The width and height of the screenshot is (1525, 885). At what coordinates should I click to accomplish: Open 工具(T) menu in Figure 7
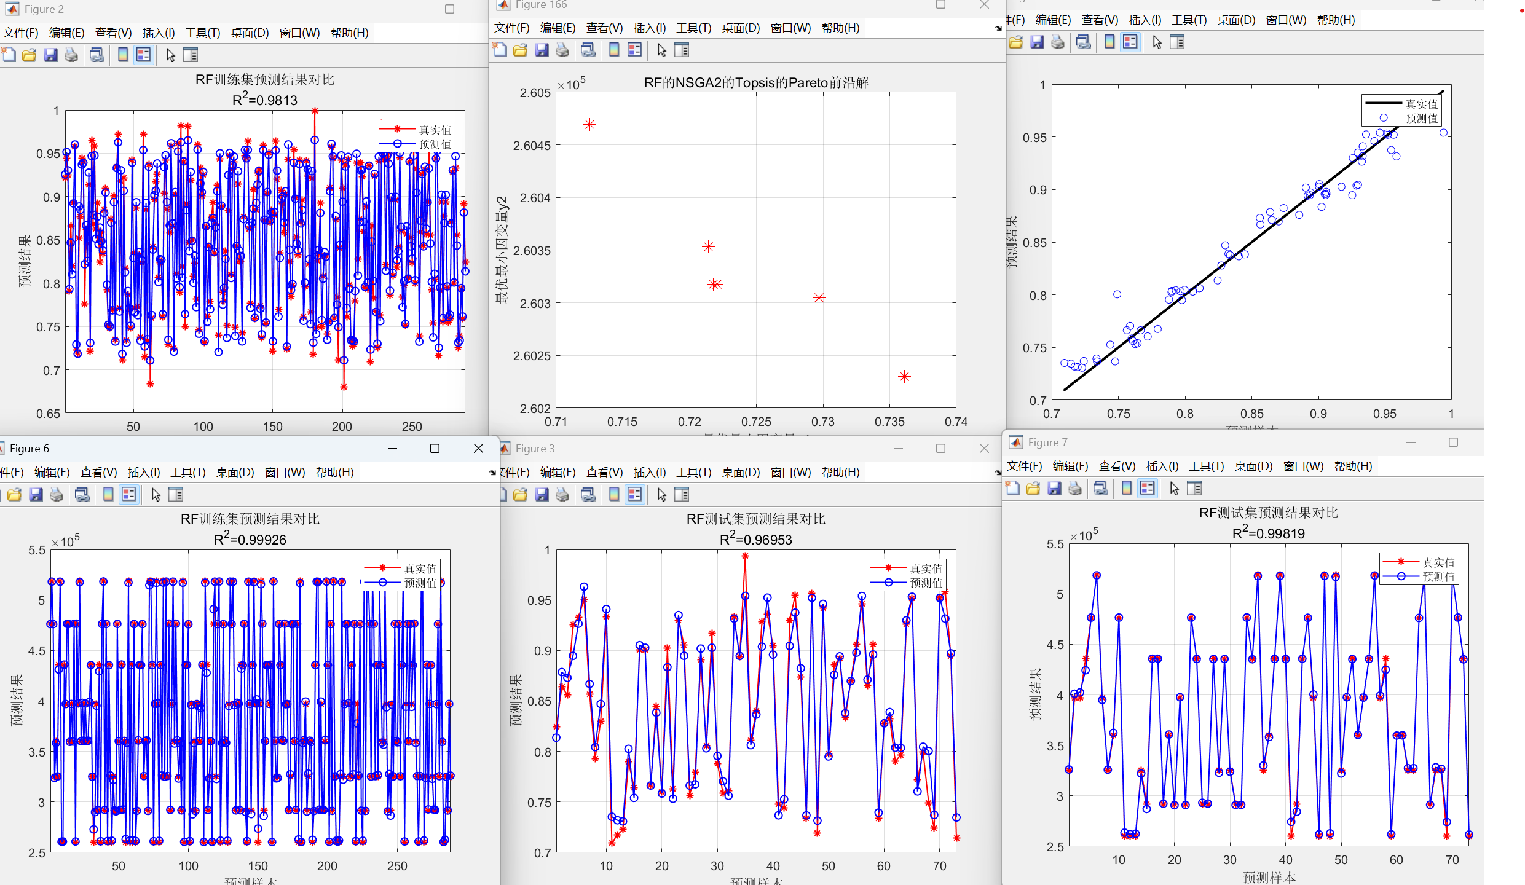click(x=1206, y=466)
